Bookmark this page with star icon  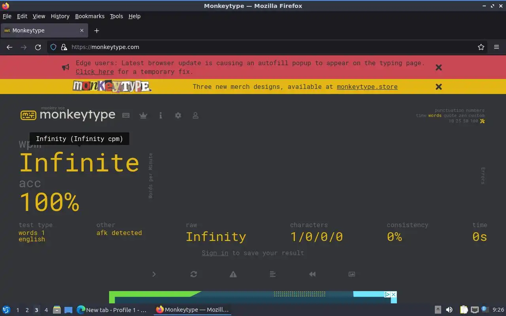[x=481, y=47]
